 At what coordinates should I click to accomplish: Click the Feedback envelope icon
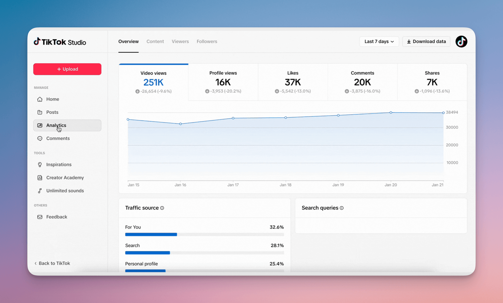click(40, 217)
